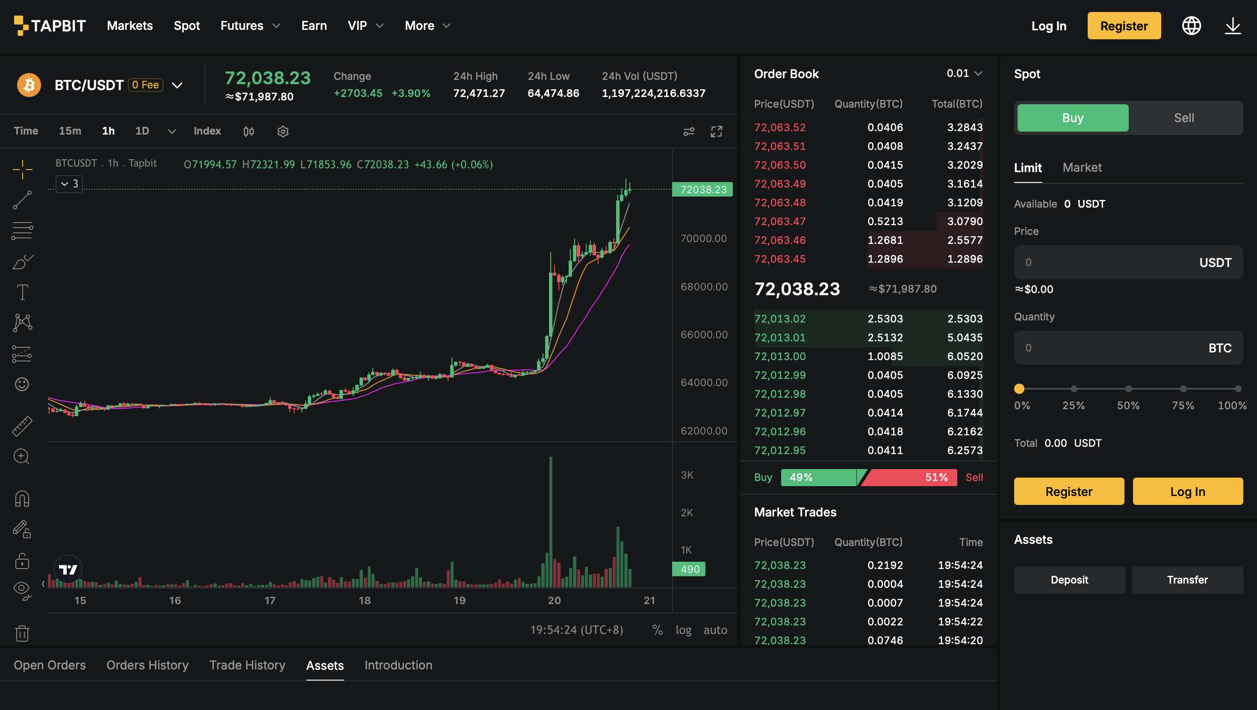1257x710 pixels.
Task: Activate the chart zoom-in tool
Action: pyautogui.click(x=22, y=456)
